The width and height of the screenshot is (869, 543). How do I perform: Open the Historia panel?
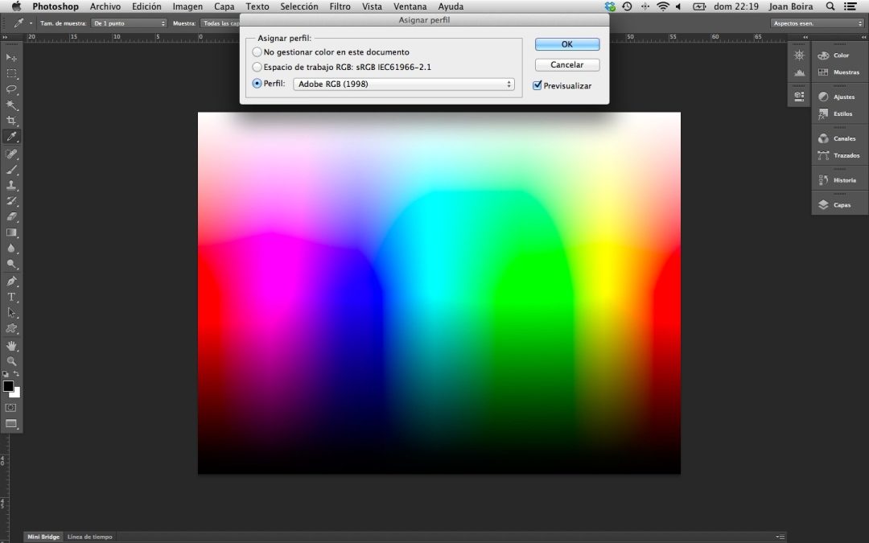point(839,179)
